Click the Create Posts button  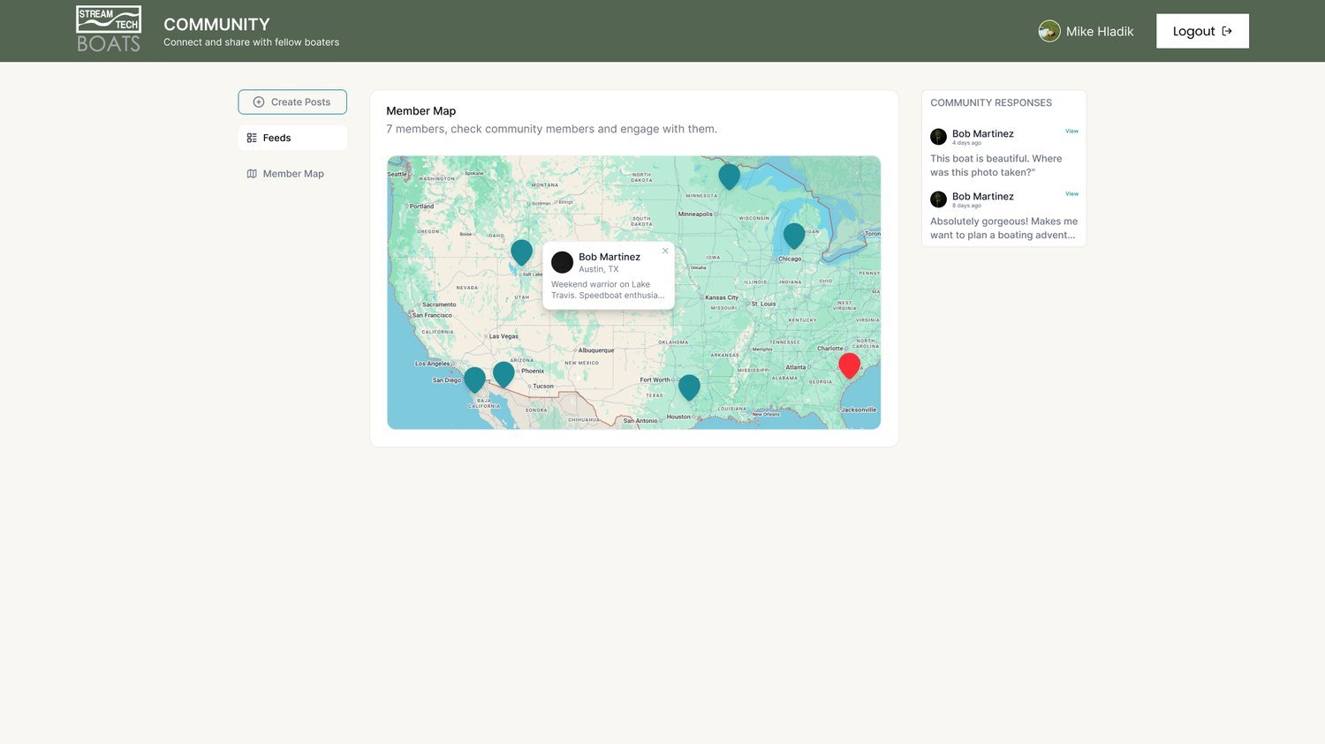tap(292, 101)
